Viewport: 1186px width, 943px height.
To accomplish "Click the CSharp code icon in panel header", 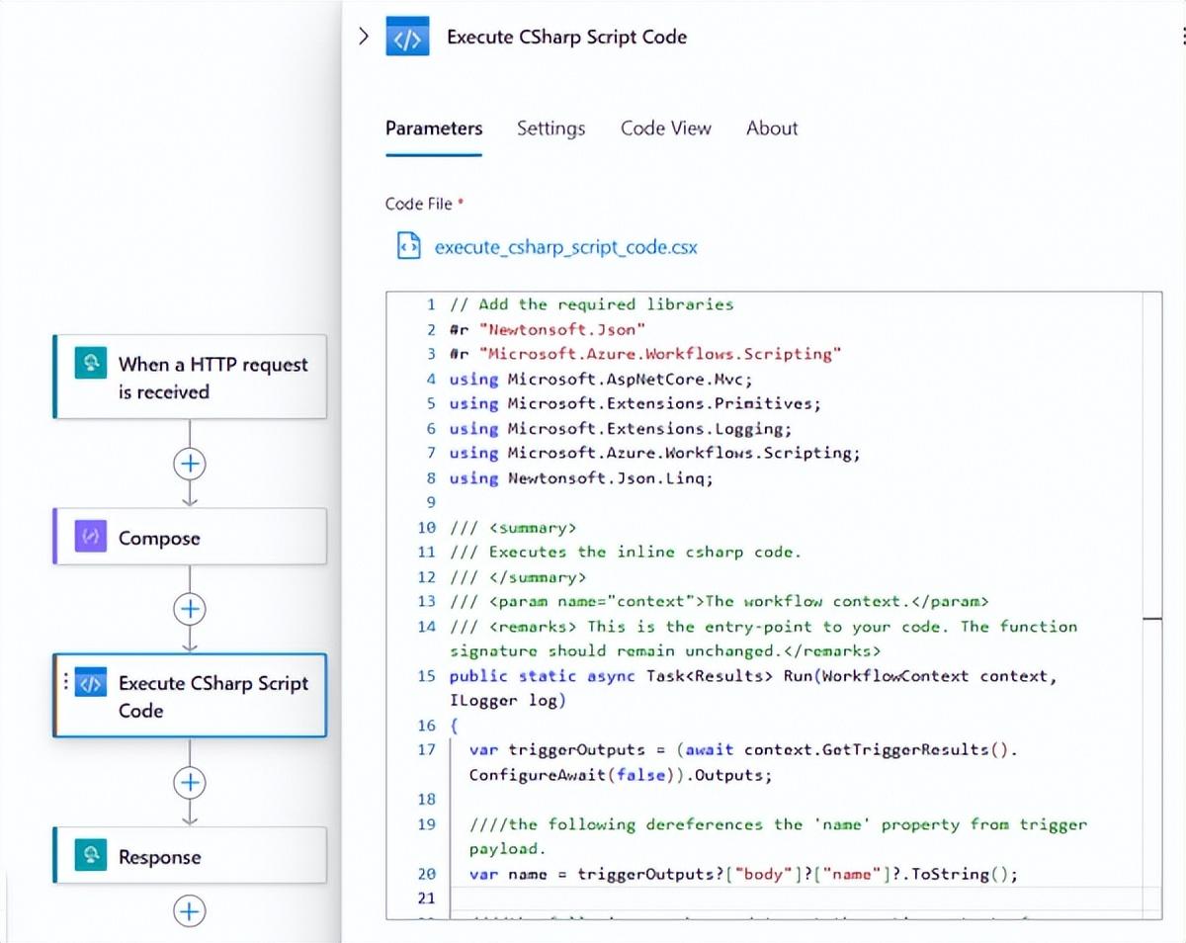I will click(x=407, y=38).
